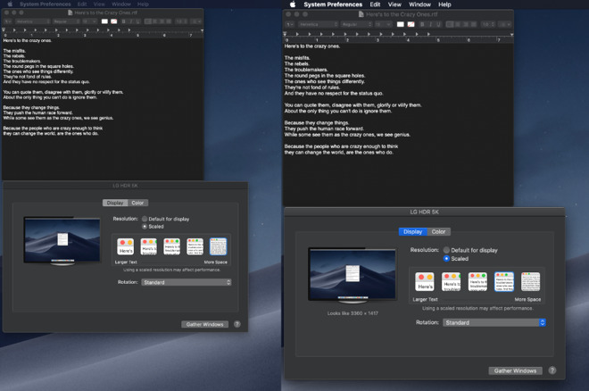Center text in the smaller dimmed TextEdit window

click(154, 21)
